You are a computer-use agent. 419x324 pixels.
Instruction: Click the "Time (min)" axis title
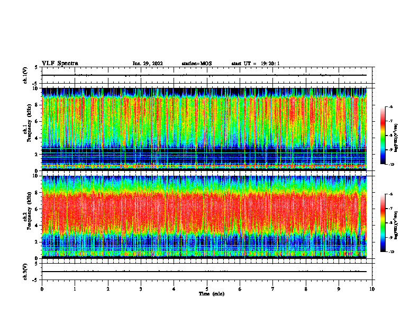coord(212,294)
